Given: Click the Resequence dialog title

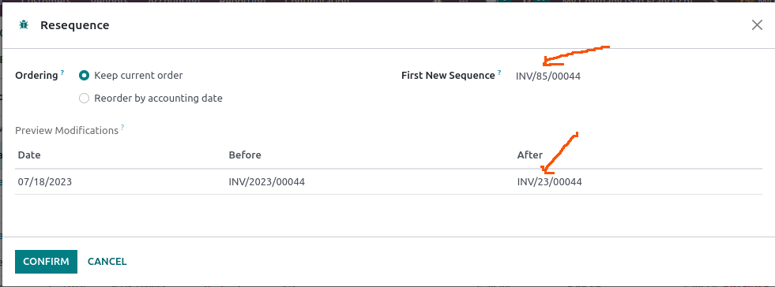Looking at the screenshot, I should pyautogui.click(x=74, y=25).
